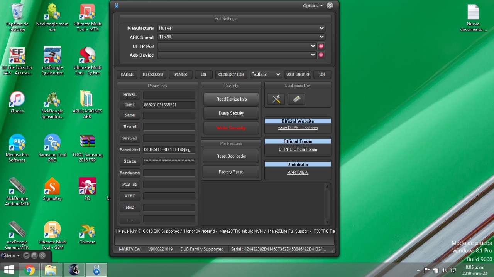This screenshot has height=277, width=494.
Task: Click the Windows Start button
Action: (x=9, y=270)
